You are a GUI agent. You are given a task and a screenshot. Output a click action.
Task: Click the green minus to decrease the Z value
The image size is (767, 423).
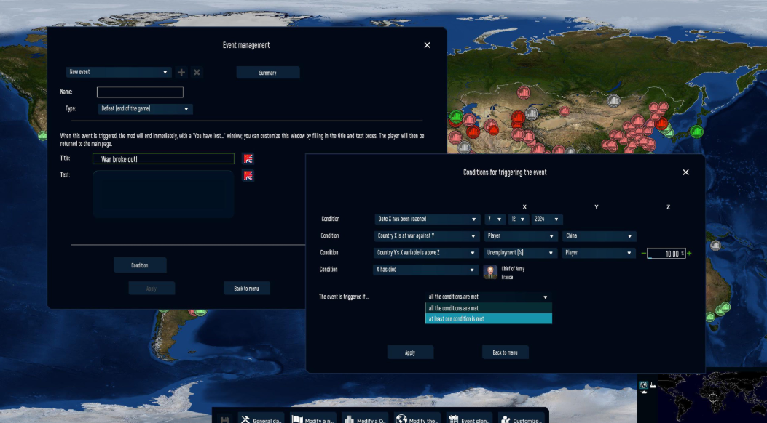coord(643,254)
